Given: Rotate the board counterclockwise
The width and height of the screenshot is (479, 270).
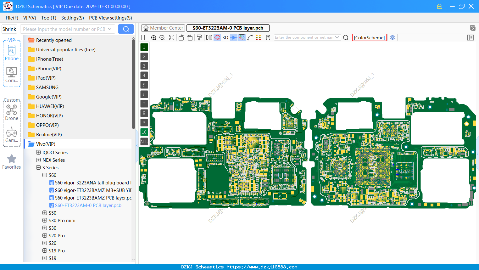Looking at the screenshot, I should [181, 37].
